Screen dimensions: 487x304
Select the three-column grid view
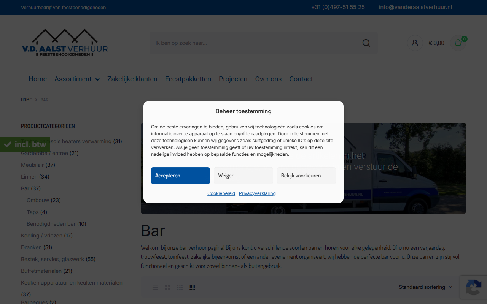180,287
